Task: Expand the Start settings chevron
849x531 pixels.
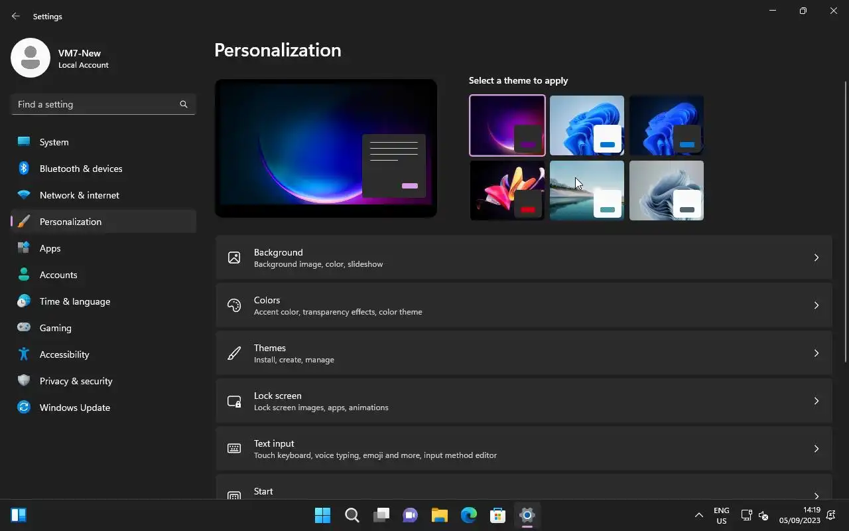Action: point(816,495)
